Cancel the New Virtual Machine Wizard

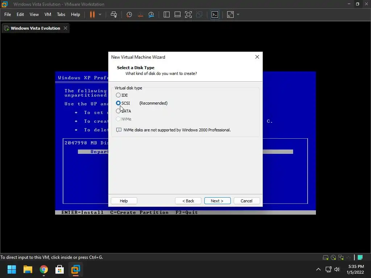[246, 201]
